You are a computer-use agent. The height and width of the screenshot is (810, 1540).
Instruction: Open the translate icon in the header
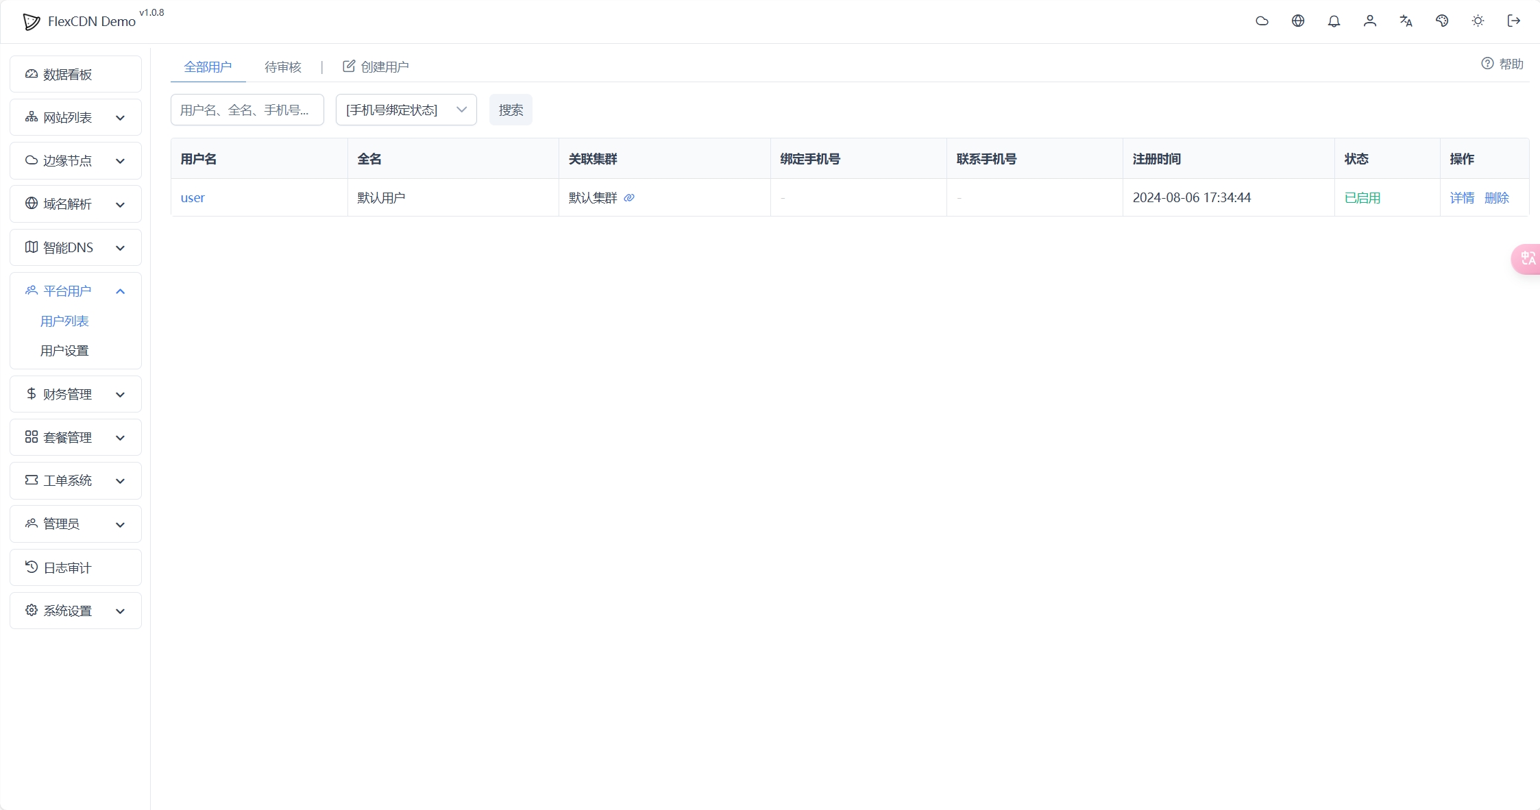click(x=1406, y=21)
